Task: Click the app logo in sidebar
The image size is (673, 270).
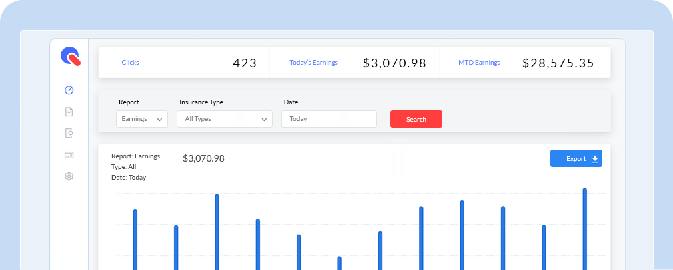Action: click(x=71, y=57)
